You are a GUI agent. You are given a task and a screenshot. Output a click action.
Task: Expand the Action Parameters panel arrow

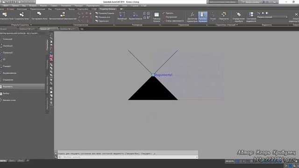click(237, 25)
